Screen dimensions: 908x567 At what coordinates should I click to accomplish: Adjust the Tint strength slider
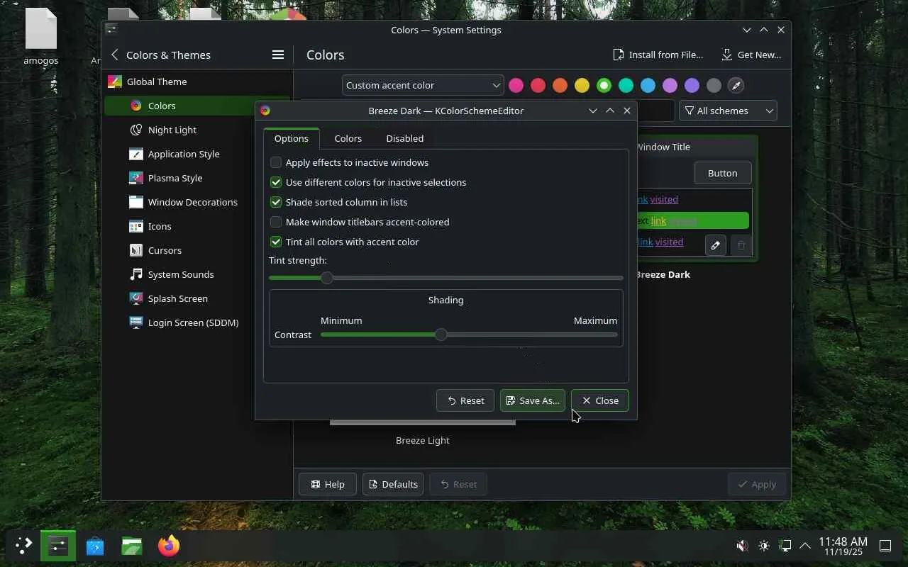coord(446,278)
